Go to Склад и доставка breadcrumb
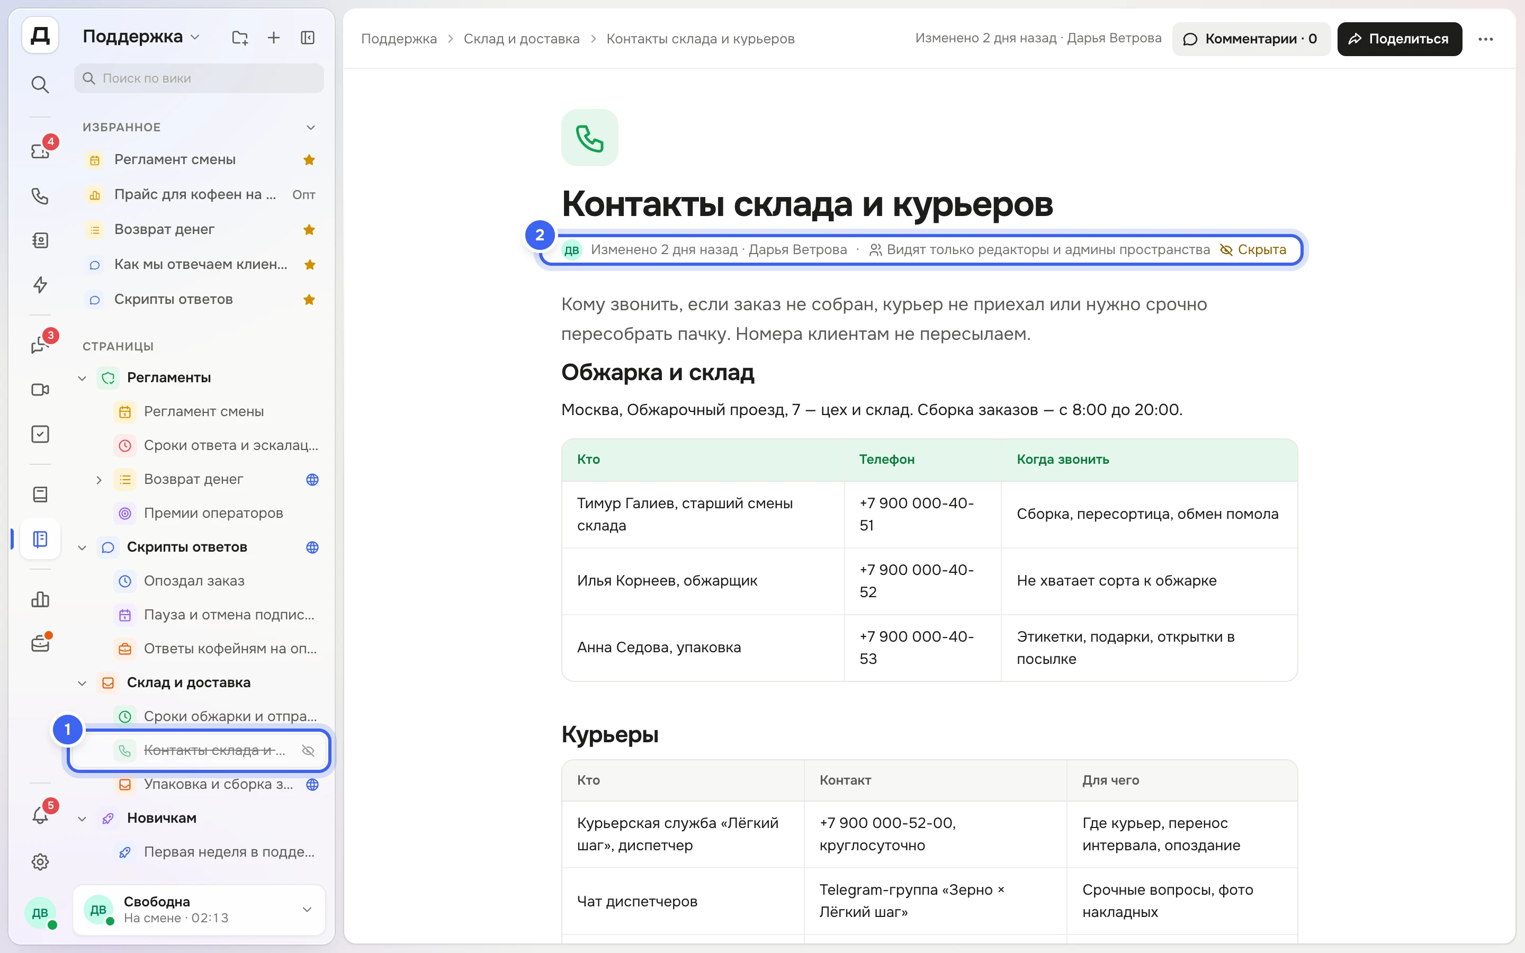 521,39
